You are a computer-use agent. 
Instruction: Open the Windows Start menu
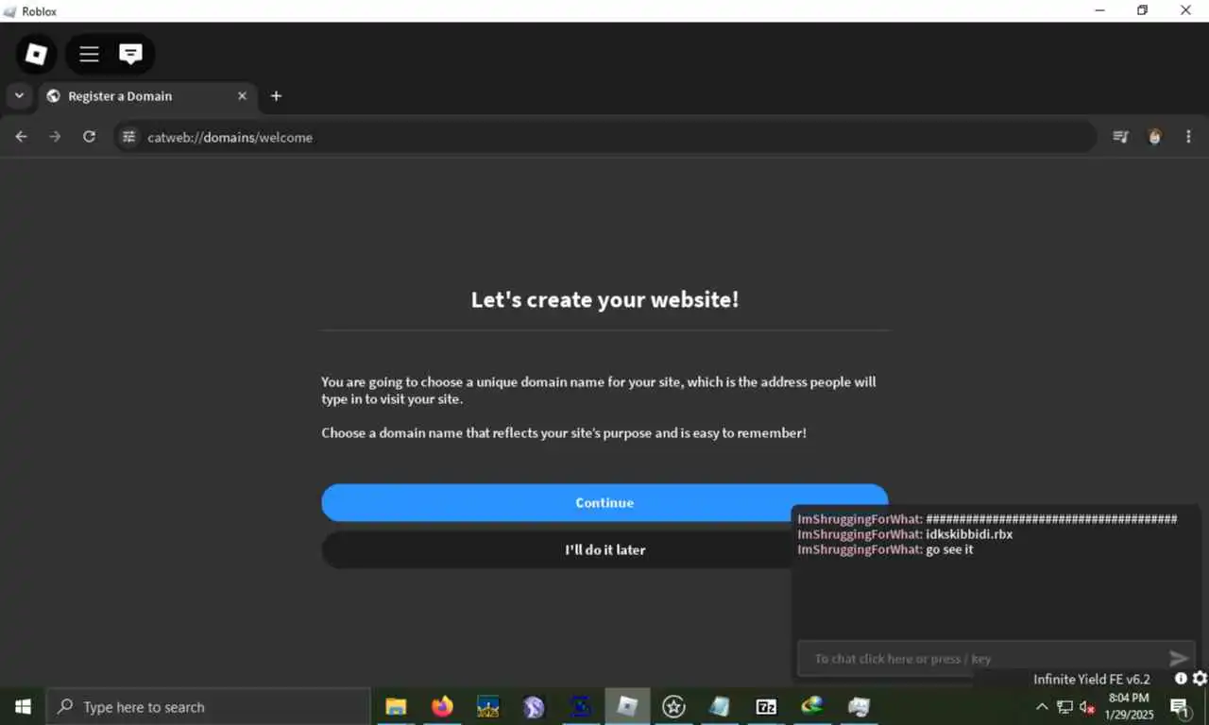pyautogui.click(x=23, y=706)
